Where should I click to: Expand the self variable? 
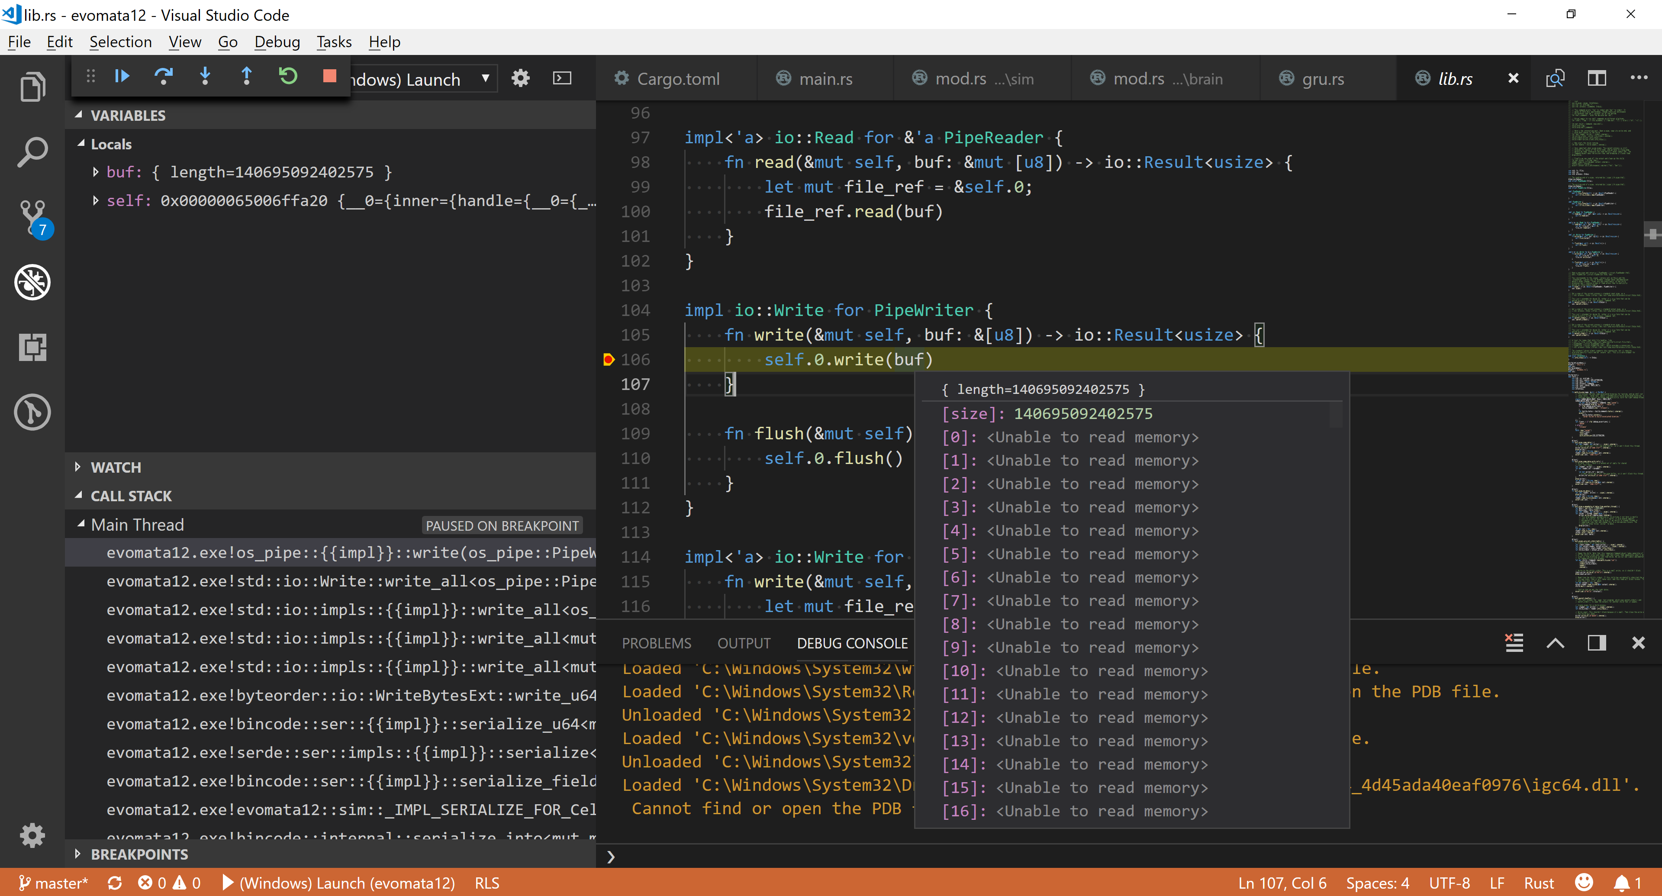click(96, 200)
